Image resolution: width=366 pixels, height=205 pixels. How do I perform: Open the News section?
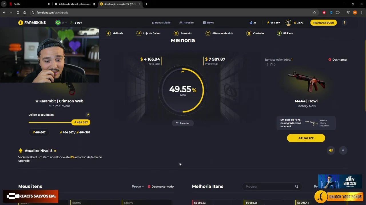[x=208, y=22]
